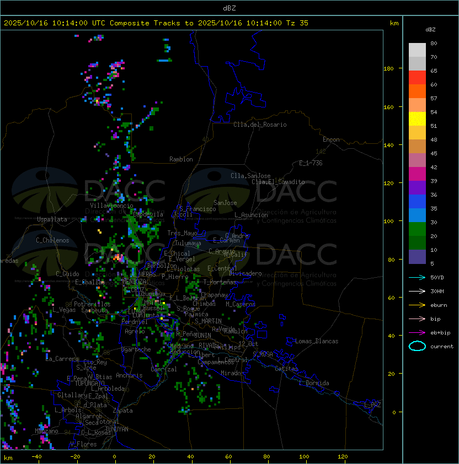Select the bright green 20-30 dBZ swatch
459x464 pixels.
point(417,229)
